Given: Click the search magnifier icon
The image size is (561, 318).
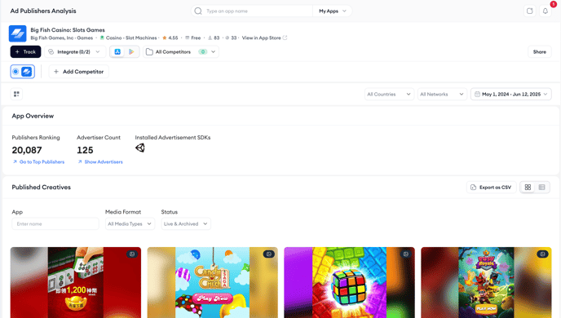Looking at the screenshot, I should (x=198, y=11).
